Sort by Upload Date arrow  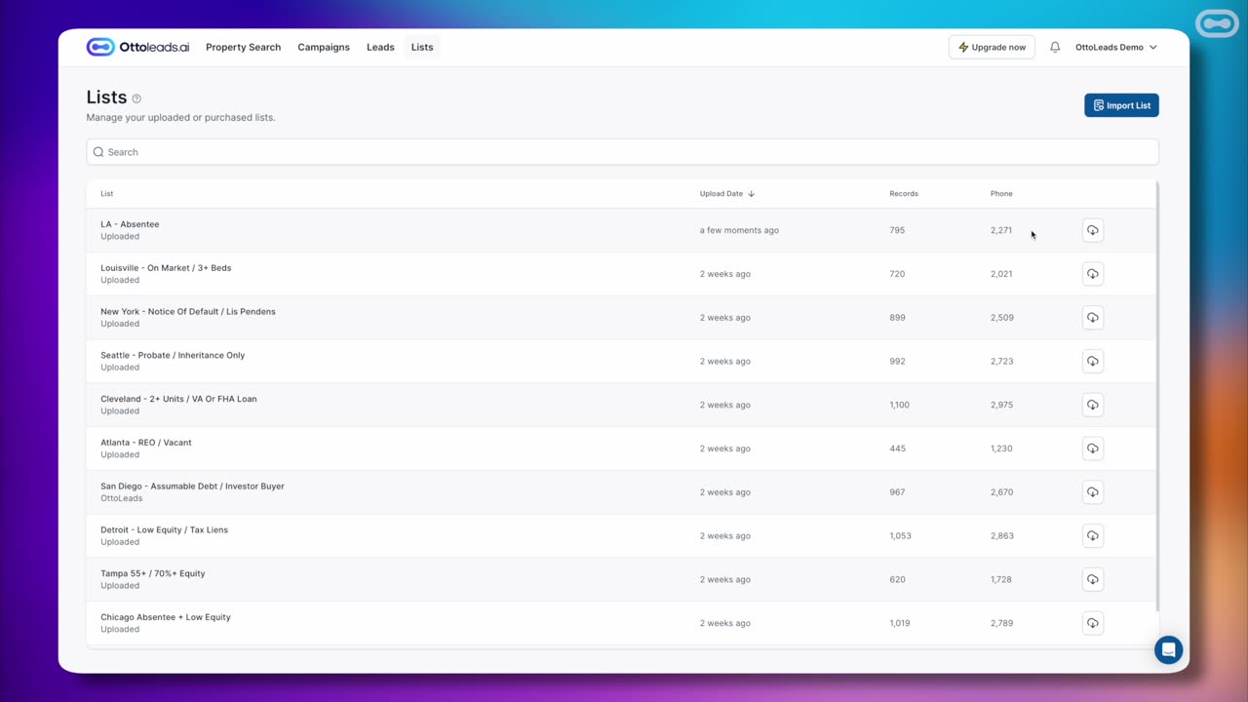[x=751, y=194]
